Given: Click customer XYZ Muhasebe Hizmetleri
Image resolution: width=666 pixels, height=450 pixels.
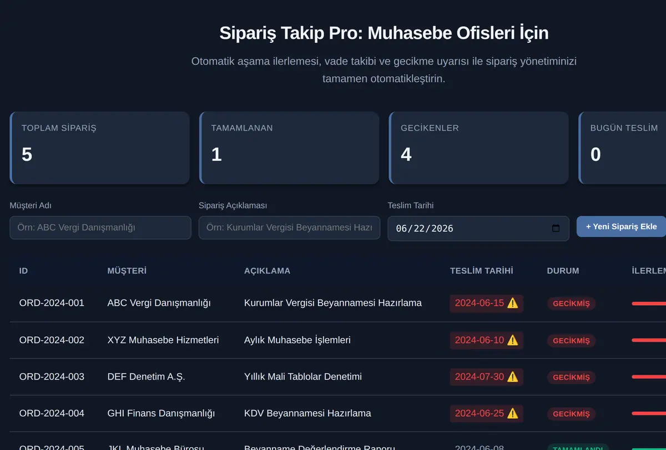Looking at the screenshot, I should click(x=163, y=340).
